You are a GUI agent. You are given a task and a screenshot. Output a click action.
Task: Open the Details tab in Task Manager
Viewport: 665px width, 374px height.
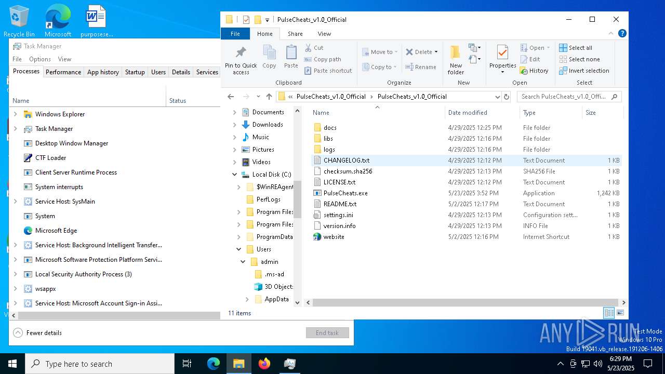pyautogui.click(x=181, y=72)
